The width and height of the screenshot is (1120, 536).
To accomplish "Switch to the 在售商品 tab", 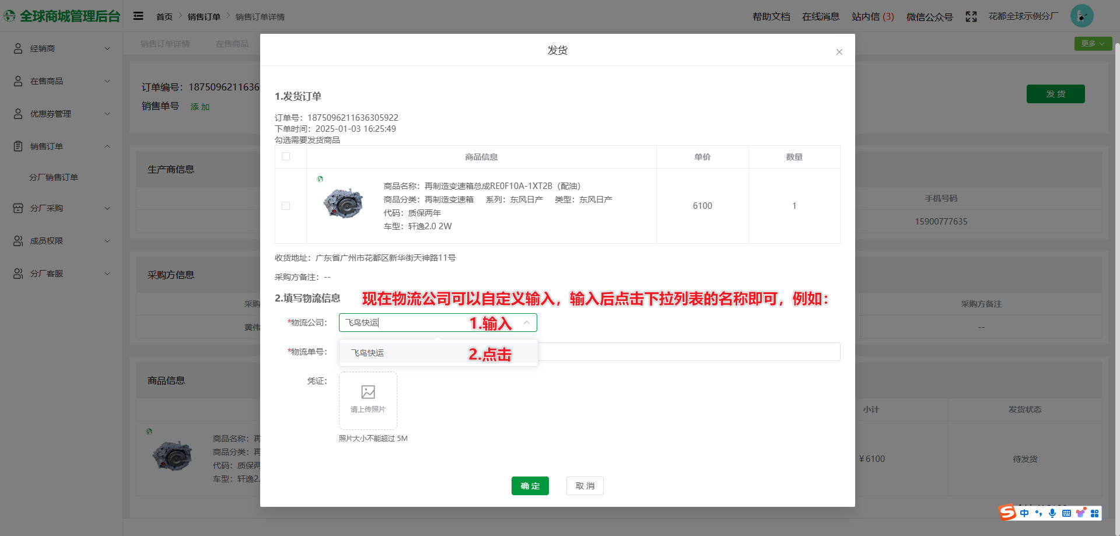I will pyautogui.click(x=231, y=43).
